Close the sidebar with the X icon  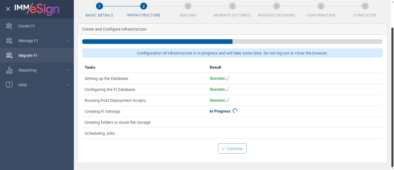click(8, 9)
